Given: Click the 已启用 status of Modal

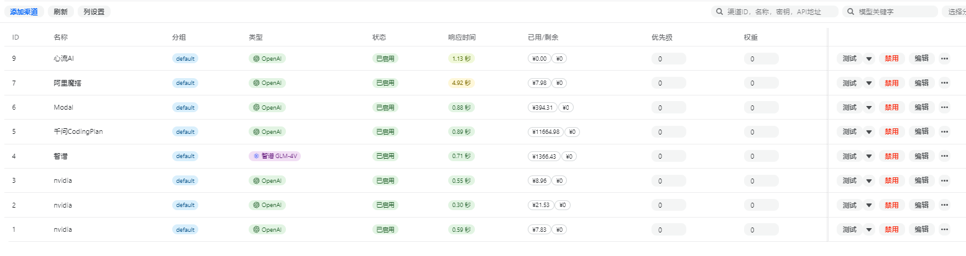Looking at the screenshot, I should pos(385,107).
